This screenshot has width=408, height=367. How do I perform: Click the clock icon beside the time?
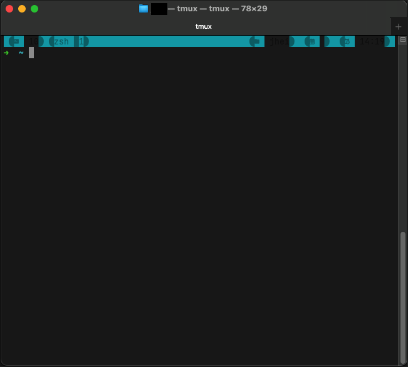pos(345,41)
